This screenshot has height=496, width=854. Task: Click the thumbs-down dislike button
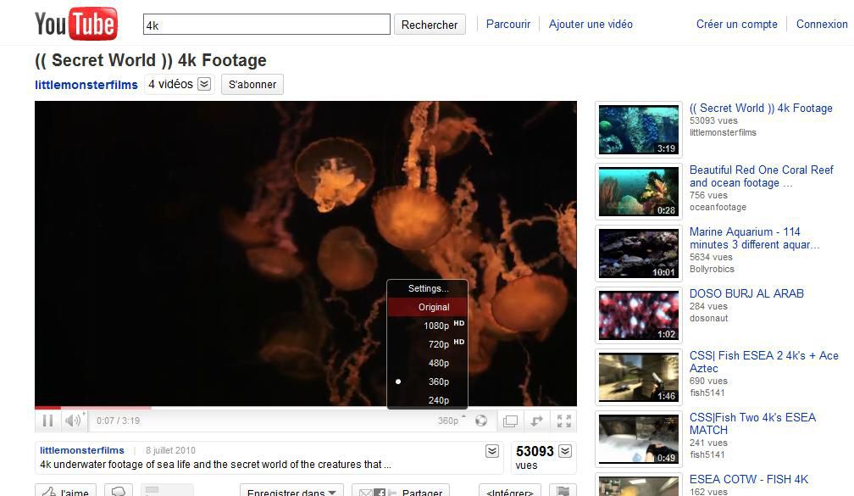pos(119,490)
